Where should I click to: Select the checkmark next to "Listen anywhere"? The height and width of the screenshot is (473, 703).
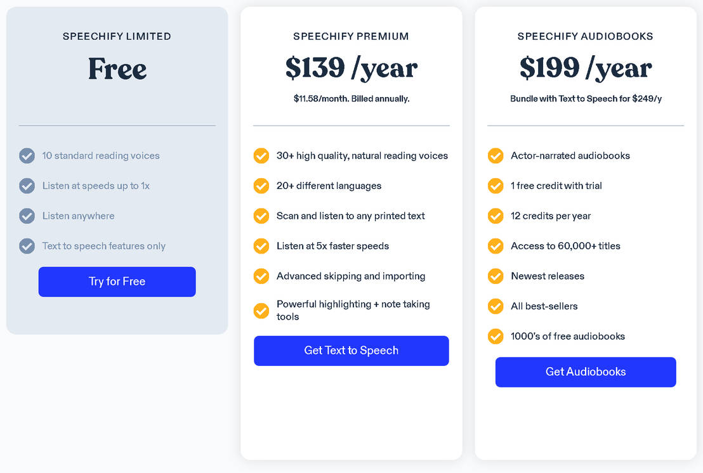click(x=27, y=216)
